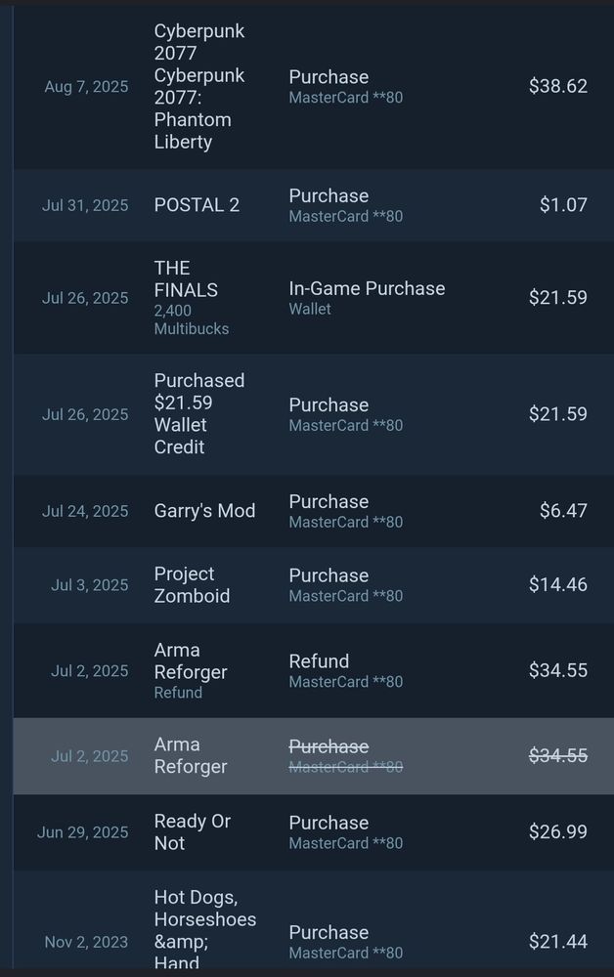
Task: View the 2,400 Multibucks item detail
Action: coord(191,319)
